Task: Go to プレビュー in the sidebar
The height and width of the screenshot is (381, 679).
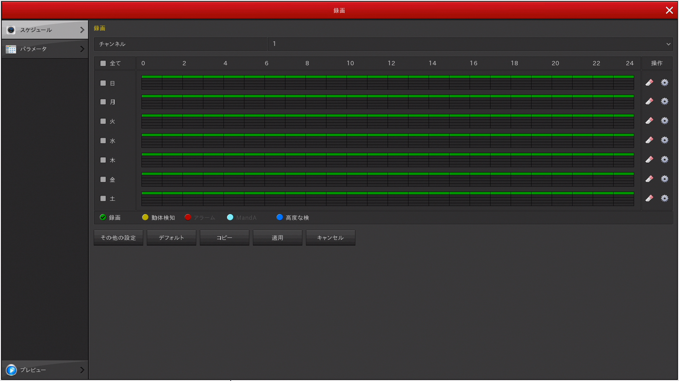Action: [45, 370]
